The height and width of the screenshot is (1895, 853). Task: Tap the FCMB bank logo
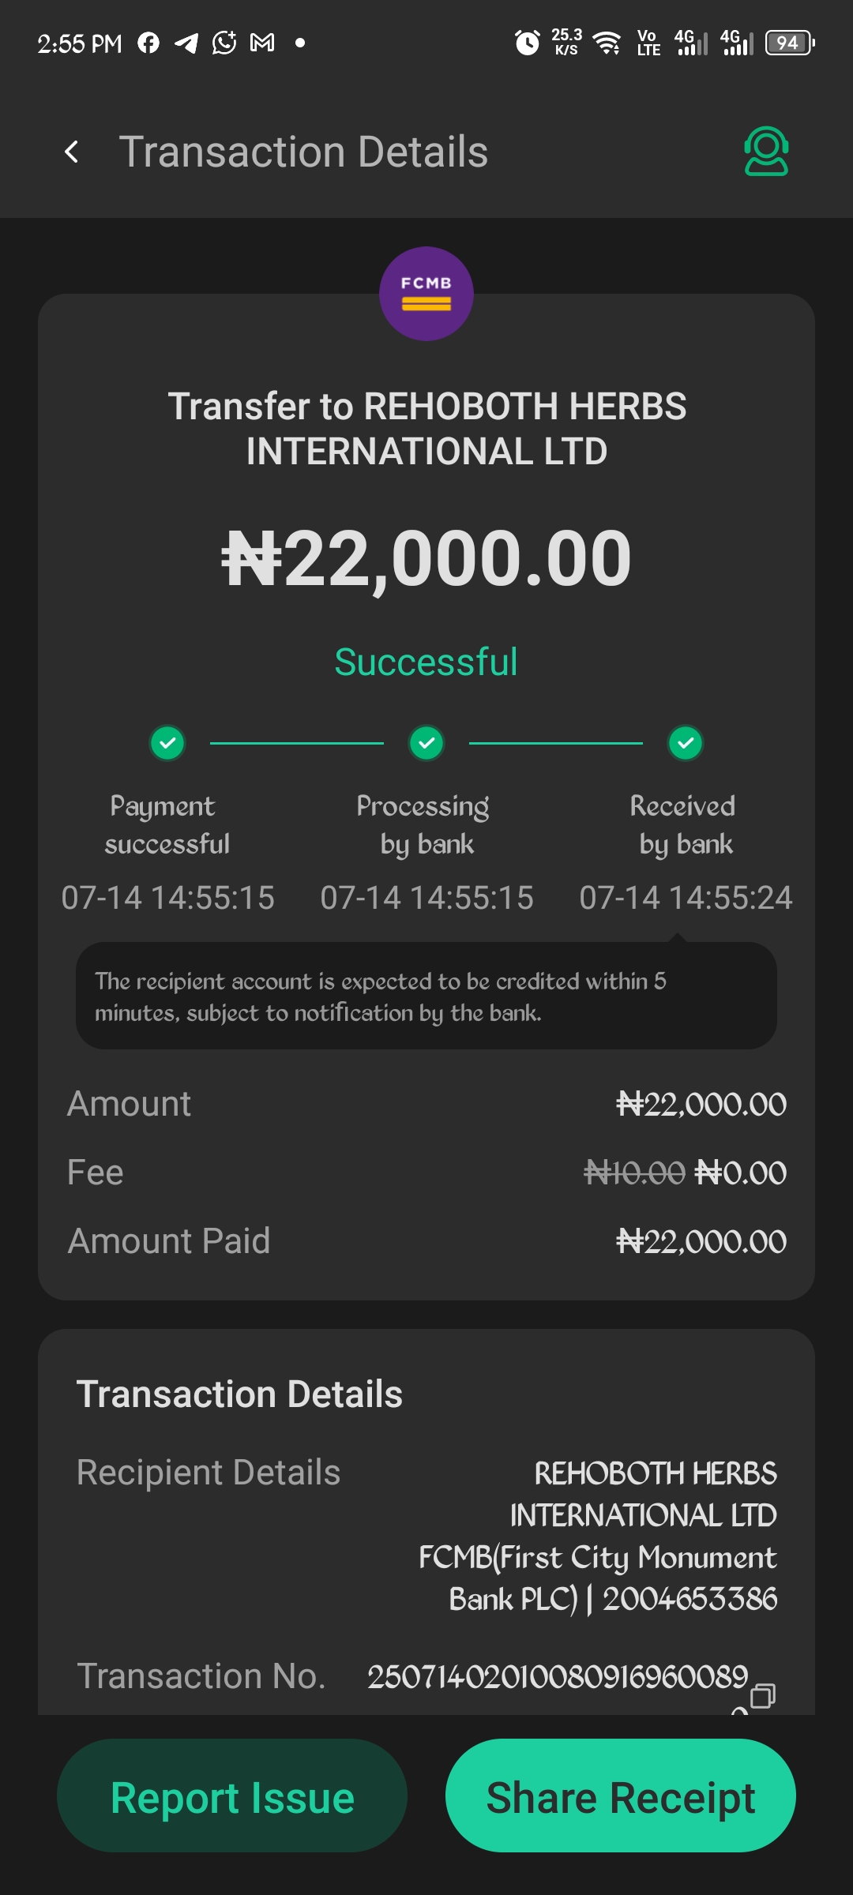(x=426, y=294)
